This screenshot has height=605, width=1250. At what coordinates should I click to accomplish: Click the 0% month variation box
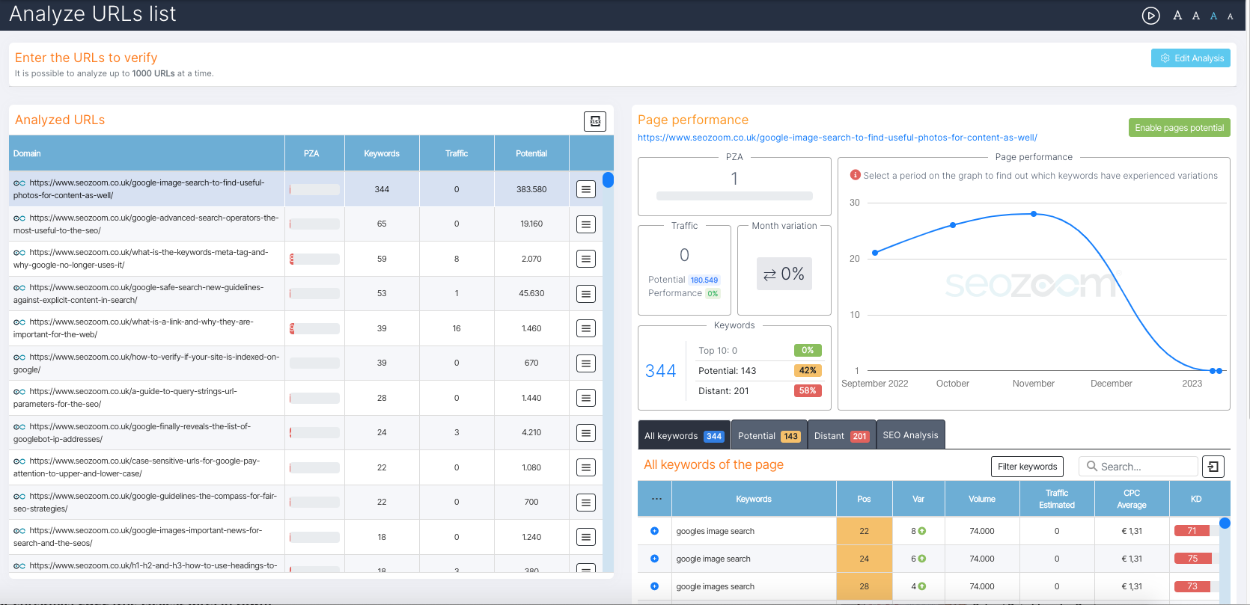coord(784,274)
